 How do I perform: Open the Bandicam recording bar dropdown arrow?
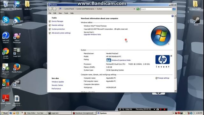click(x=154, y=109)
